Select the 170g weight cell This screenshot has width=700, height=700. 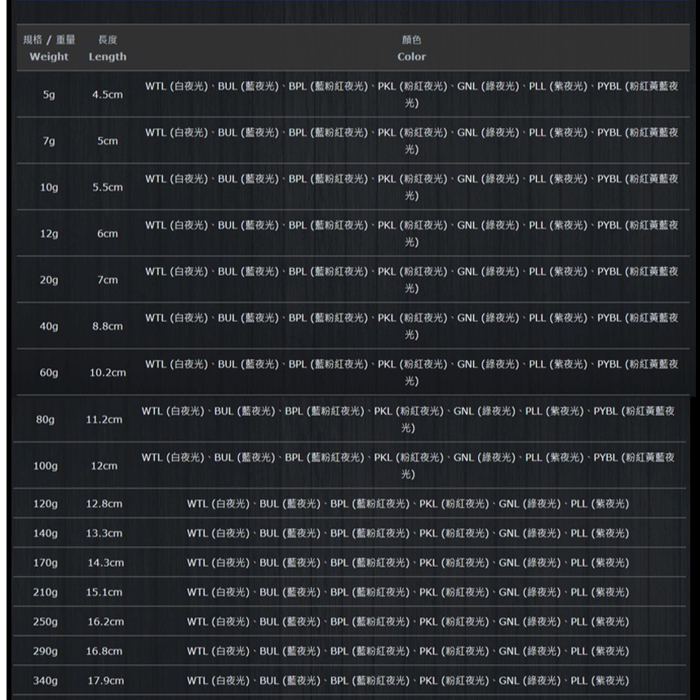(x=46, y=563)
